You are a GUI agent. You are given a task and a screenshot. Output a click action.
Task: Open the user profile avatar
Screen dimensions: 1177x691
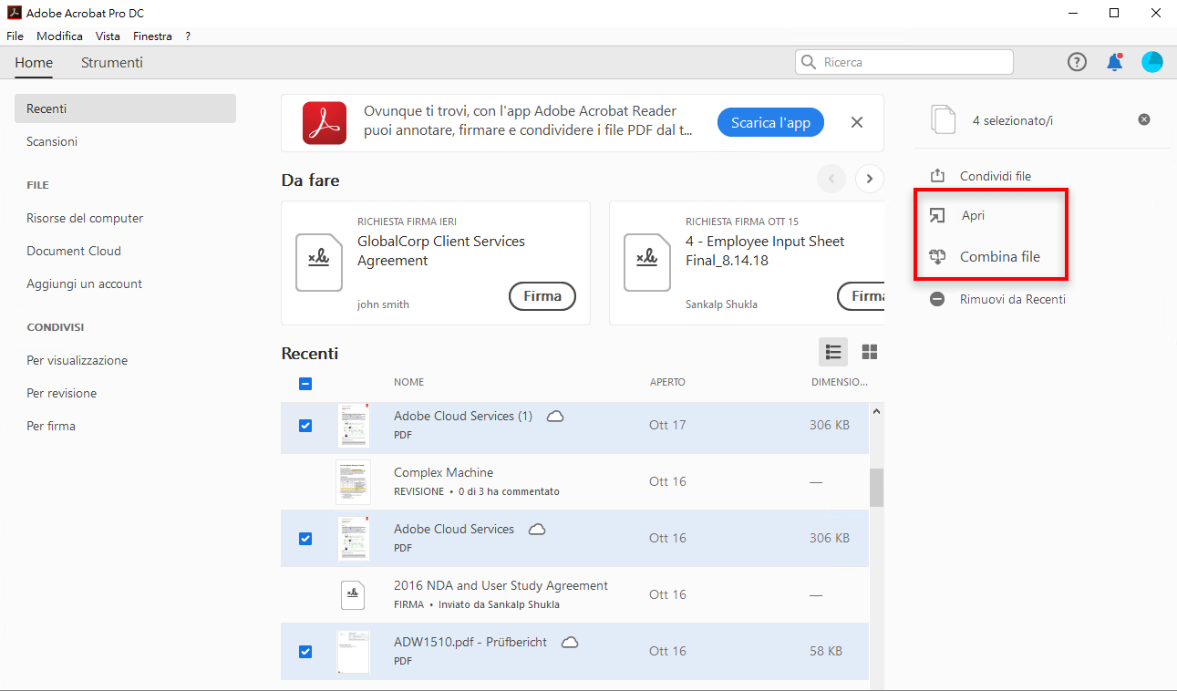[1152, 62]
